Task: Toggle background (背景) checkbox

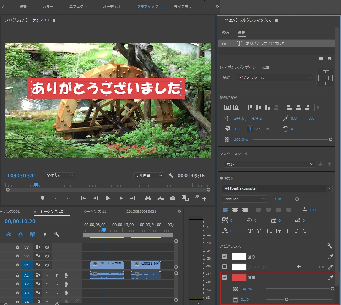Action: point(224,277)
